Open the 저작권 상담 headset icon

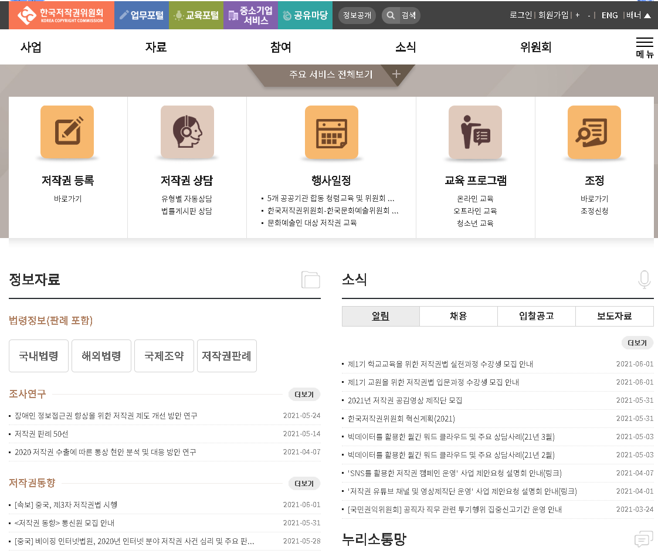pyautogui.click(x=187, y=132)
